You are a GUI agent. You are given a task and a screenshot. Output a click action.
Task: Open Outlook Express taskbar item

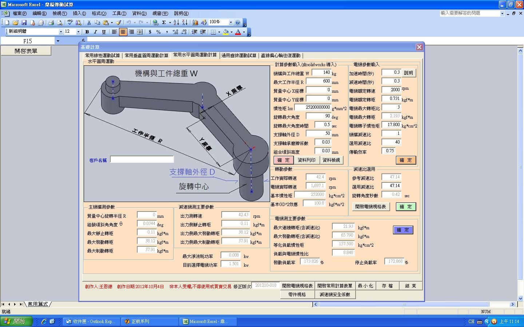point(91,322)
